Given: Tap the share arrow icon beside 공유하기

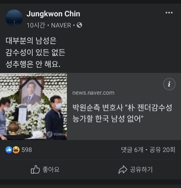Looking at the screenshot, I should coord(123,170).
